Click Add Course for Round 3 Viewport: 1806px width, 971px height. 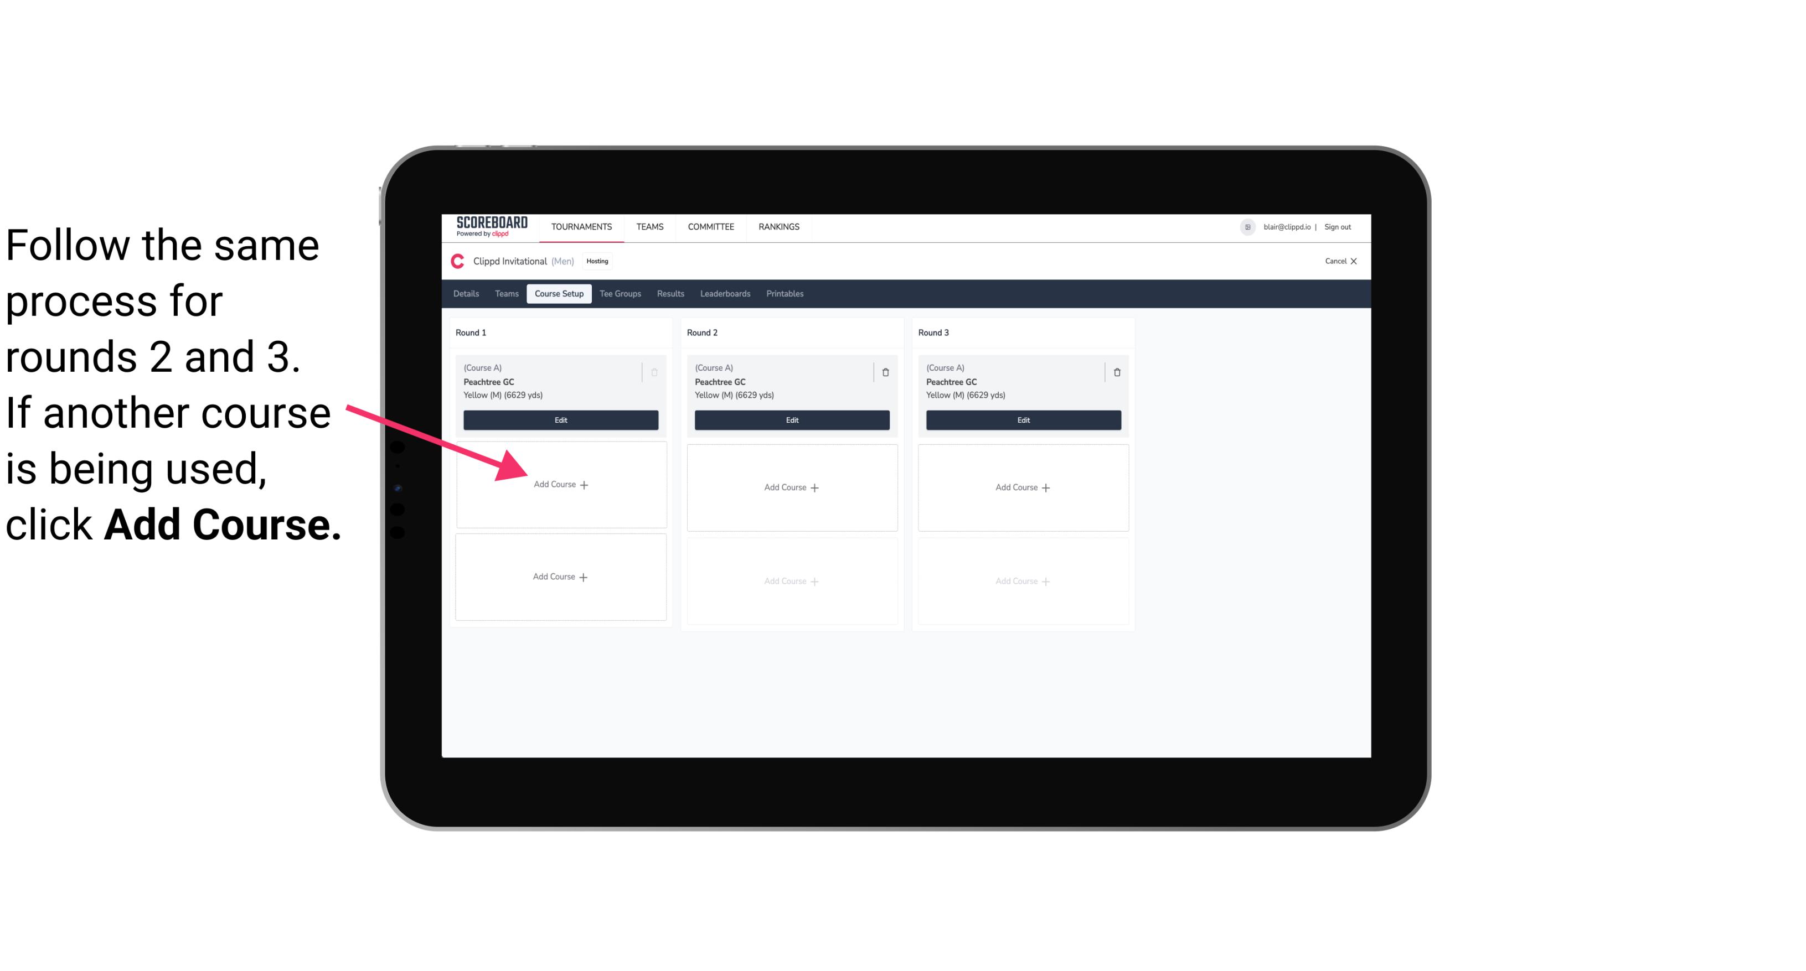(1023, 487)
